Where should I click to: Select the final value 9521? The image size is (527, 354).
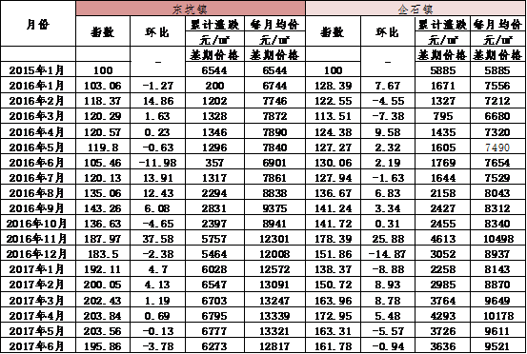pyautogui.click(x=497, y=346)
